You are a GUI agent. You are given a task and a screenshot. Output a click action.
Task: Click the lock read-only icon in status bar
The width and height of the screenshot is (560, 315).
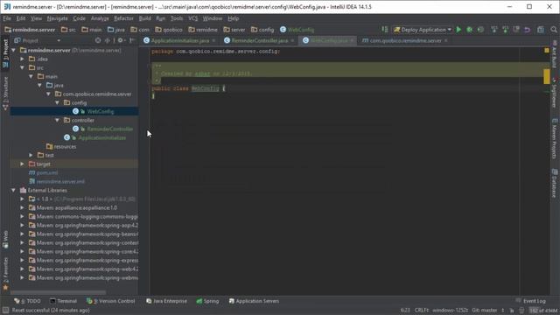tap(511, 311)
